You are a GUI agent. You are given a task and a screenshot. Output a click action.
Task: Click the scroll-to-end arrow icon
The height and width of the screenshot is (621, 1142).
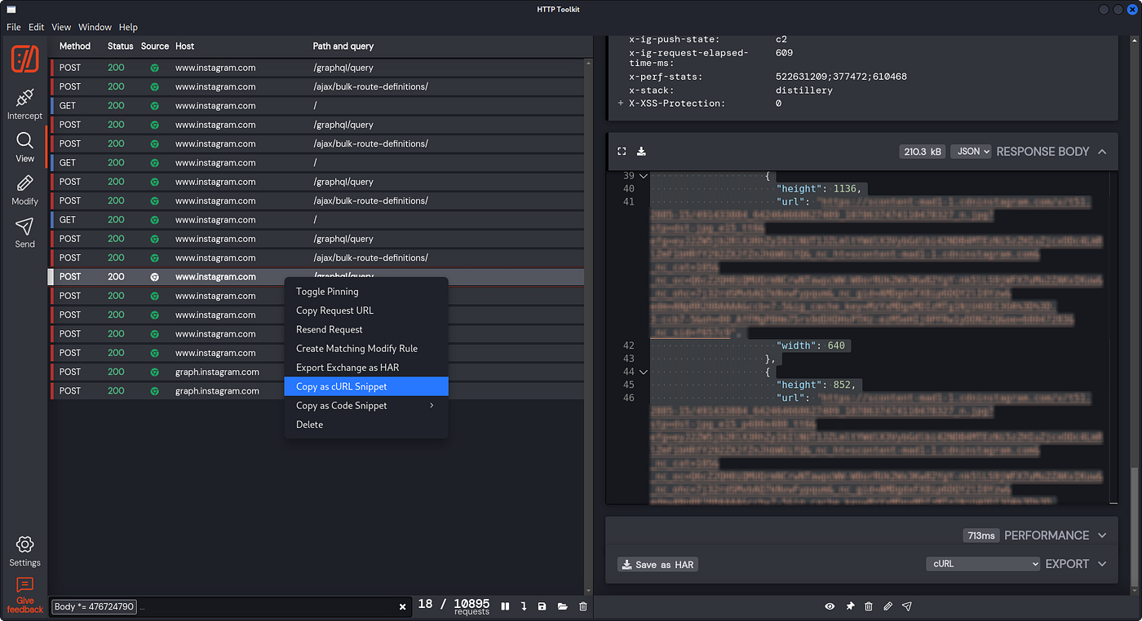523,606
